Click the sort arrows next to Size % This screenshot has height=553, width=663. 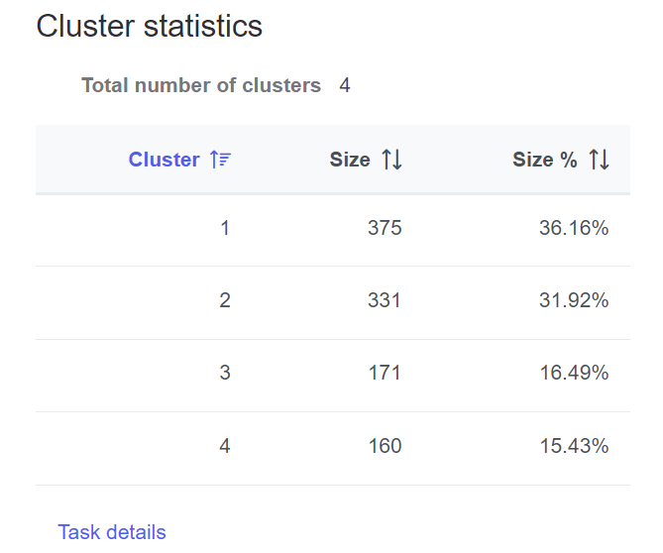coord(599,160)
